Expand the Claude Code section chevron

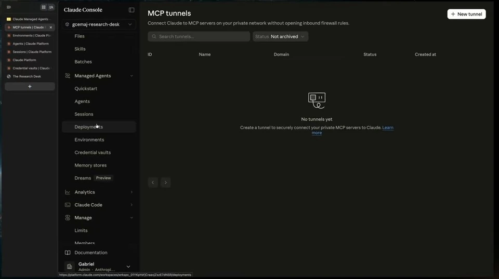pyautogui.click(x=132, y=205)
